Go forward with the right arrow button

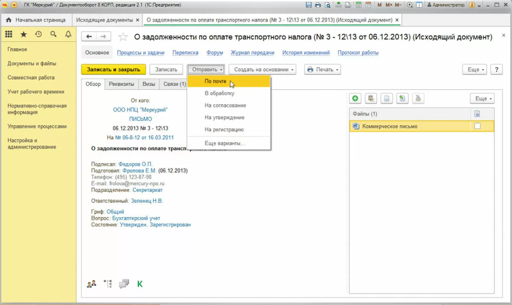tap(104, 37)
